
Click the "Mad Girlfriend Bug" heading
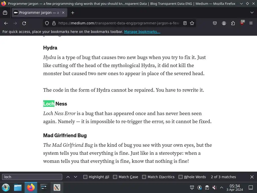pos(65,135)
